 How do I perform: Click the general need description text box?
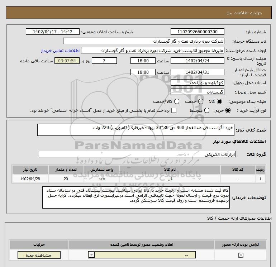point(136,130)
